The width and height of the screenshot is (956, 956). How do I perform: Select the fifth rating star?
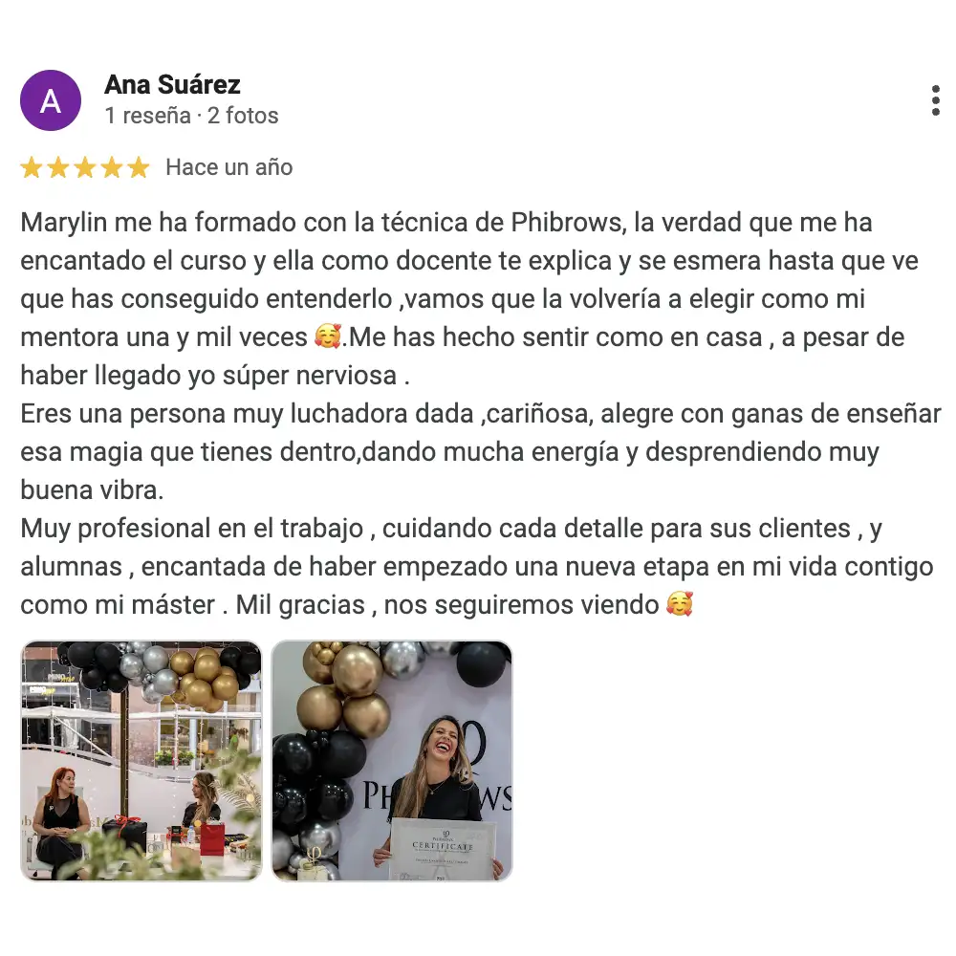pyautogui.click(x=139, y=167)
